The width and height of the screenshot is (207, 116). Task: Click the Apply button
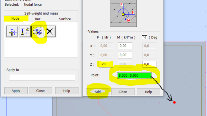coord(16,91)
